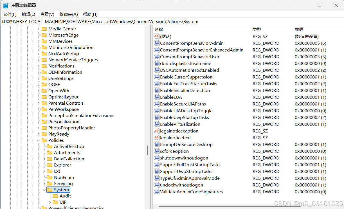Viewport: 344px width, 209px height.
Task: Select the NetworkServiceTriggers tree key
Action: 73,60
